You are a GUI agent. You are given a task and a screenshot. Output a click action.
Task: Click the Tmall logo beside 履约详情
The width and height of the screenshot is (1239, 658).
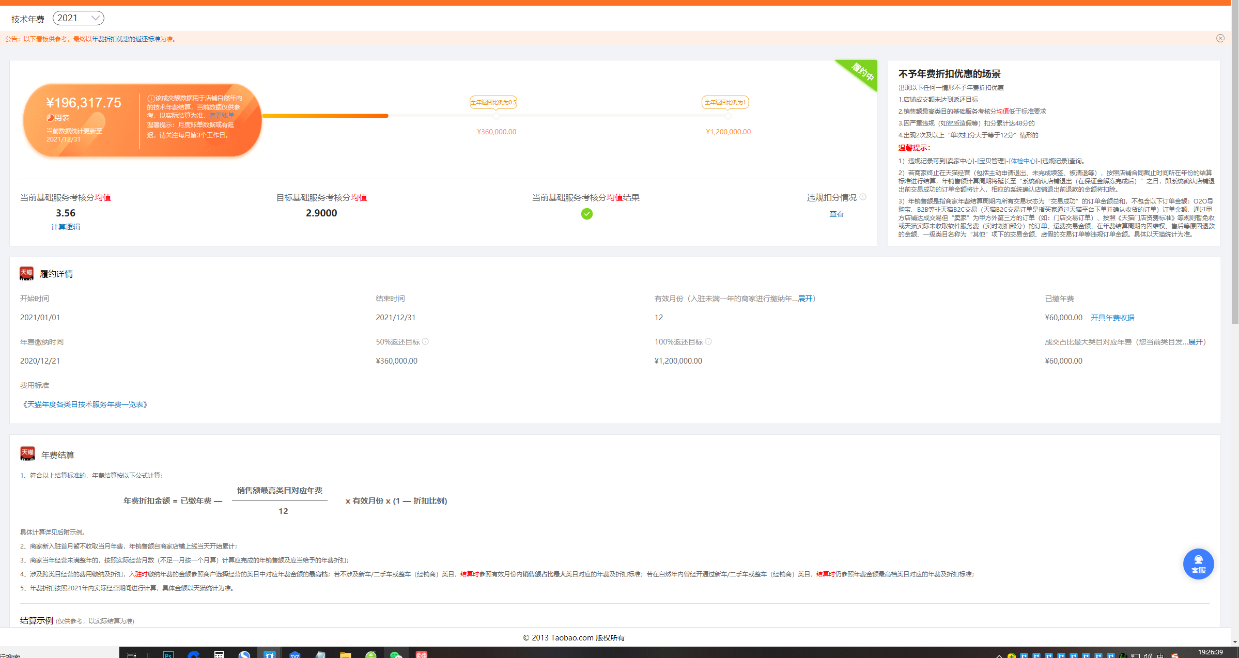[x=26, y=273]
